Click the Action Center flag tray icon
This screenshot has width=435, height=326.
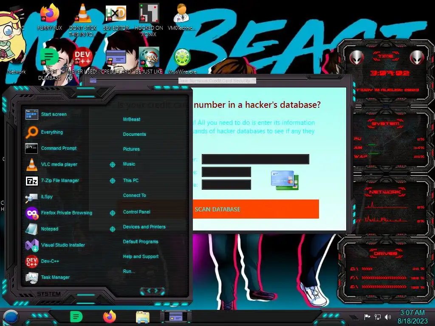(x=367, y=317)
